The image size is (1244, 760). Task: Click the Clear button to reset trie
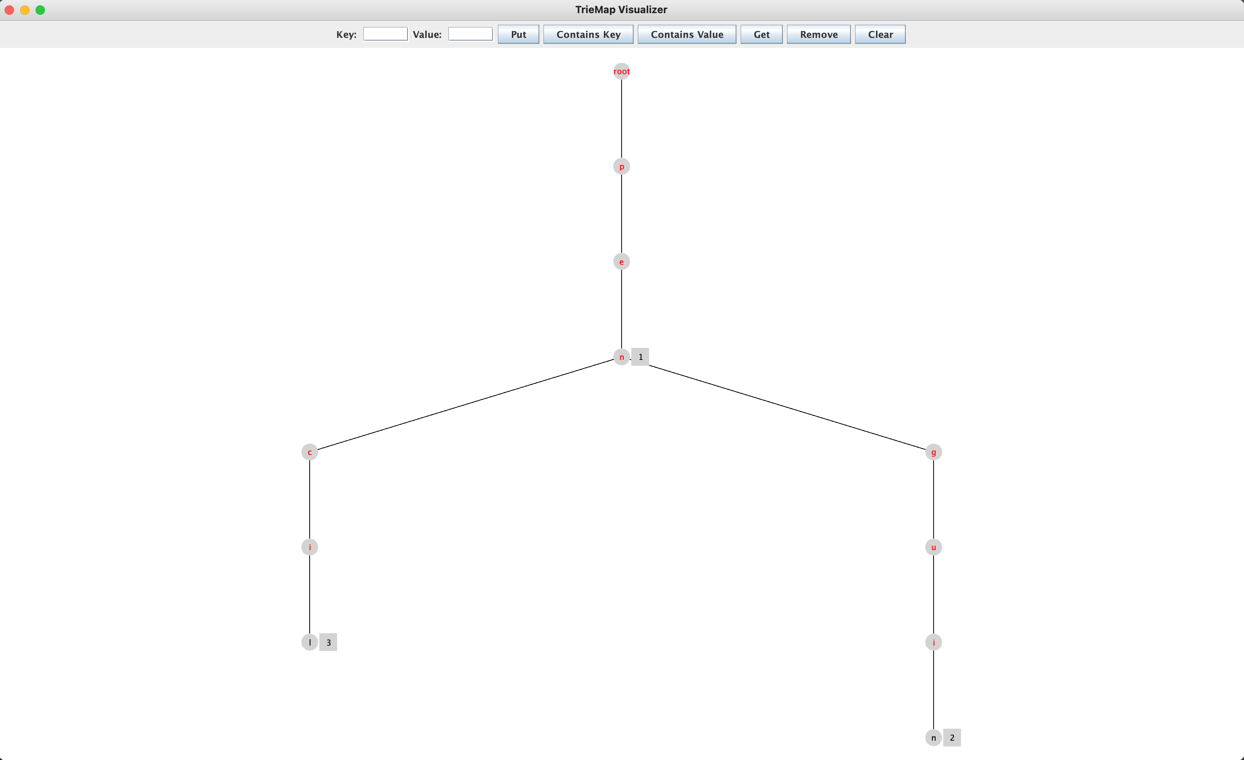(x=880, y=34)
